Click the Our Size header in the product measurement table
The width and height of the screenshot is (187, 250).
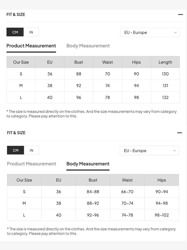point(21,62)
